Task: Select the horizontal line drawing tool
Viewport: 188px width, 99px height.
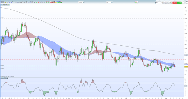Action: [x=16, y=2]
